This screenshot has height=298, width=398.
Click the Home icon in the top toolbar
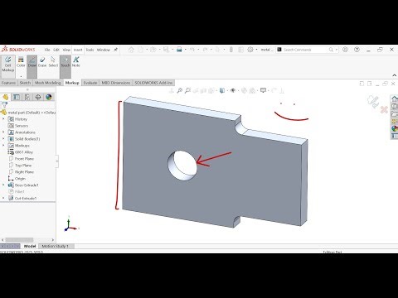[131, 50]
